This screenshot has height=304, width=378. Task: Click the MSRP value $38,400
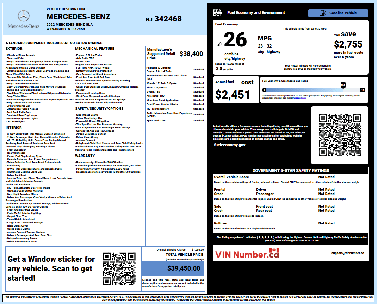[x=191, y=54]
